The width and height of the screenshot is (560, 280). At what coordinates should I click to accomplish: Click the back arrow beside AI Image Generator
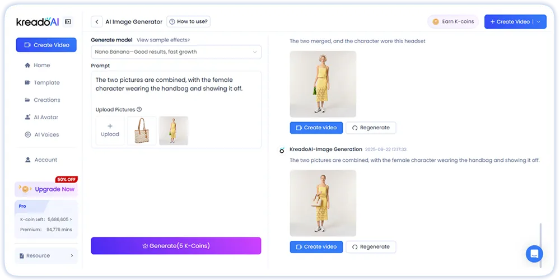(96, 22)
